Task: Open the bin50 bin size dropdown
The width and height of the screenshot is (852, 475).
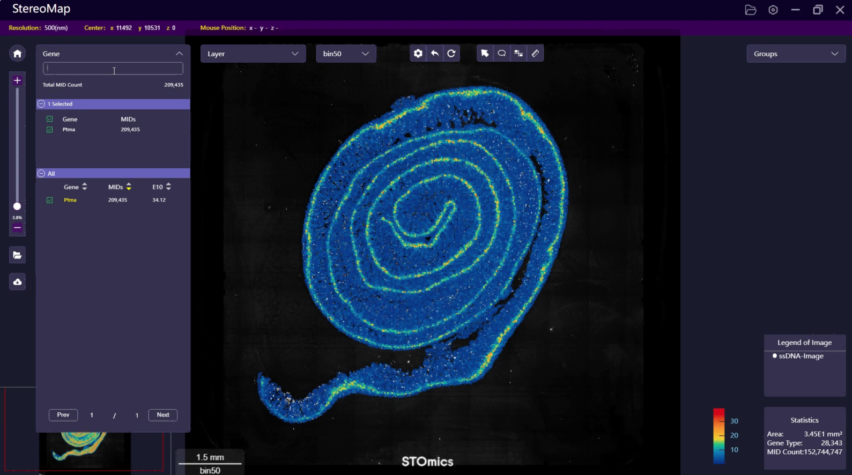Action: coord(345,54)
